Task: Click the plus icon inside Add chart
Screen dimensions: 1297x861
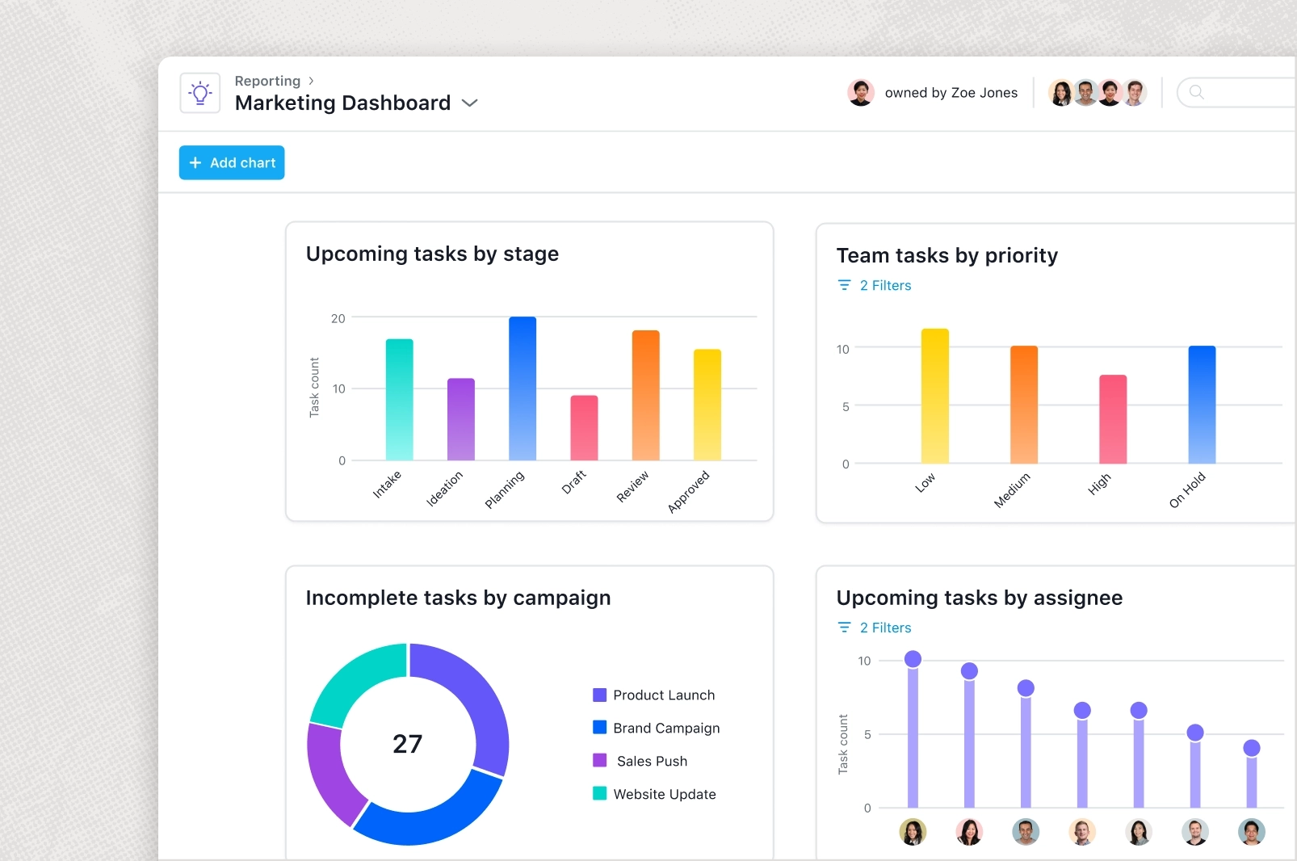Action: [x=195, y=162]
